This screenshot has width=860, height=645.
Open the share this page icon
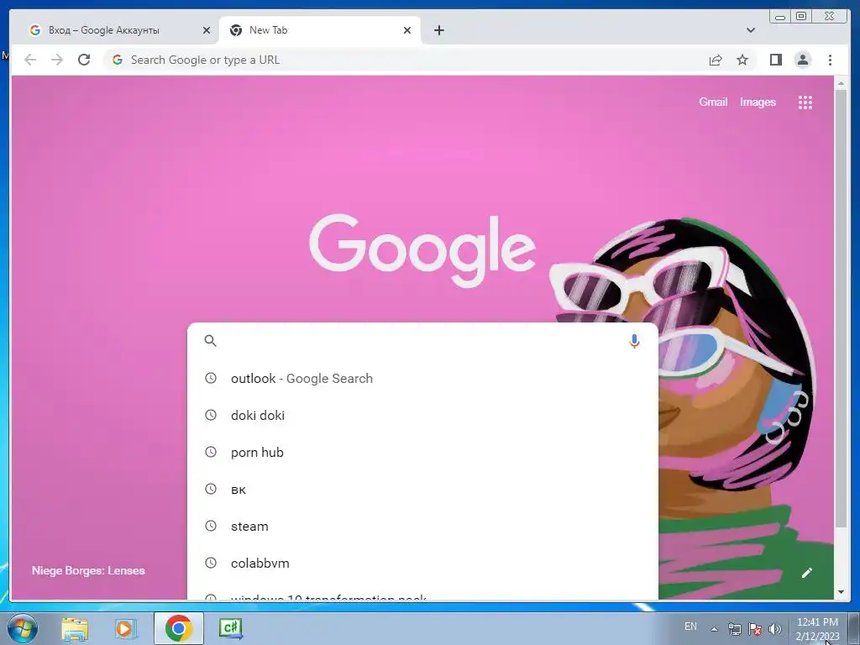pos(716,60)
